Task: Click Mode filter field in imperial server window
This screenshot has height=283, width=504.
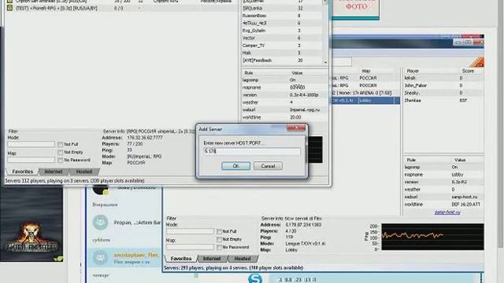Action: click(x=31, y=145)
